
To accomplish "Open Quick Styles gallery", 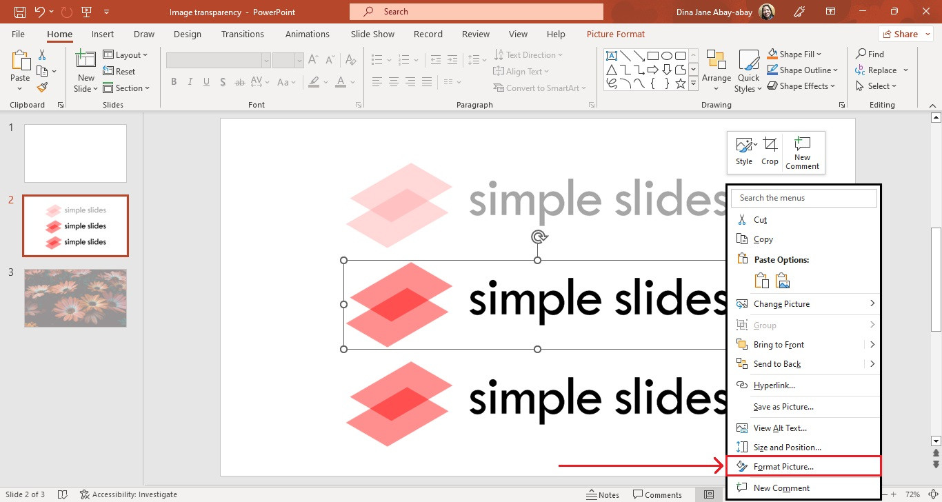I will tap(748, 72).
